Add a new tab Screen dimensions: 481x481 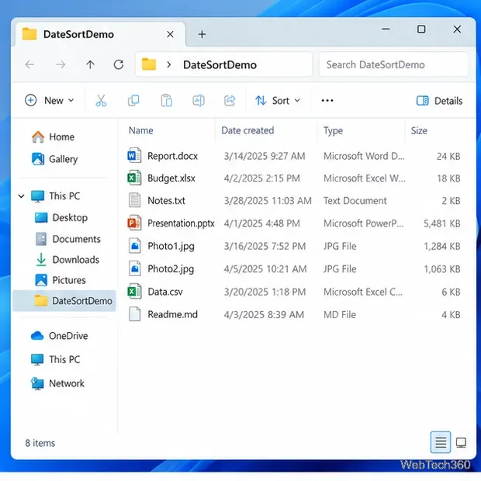(202, 34)
